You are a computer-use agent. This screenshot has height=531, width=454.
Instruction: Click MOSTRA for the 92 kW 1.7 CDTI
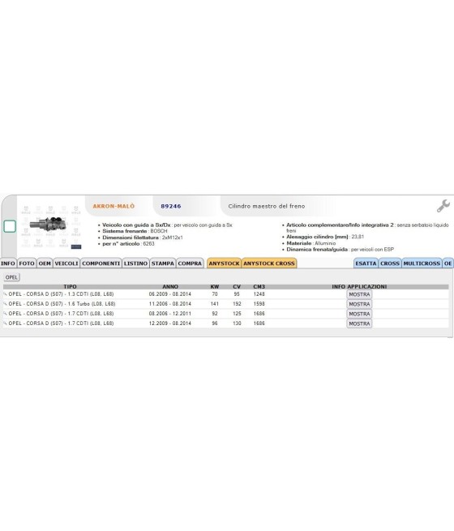359,314
